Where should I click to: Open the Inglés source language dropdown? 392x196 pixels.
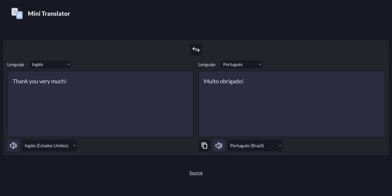point(50,65)
